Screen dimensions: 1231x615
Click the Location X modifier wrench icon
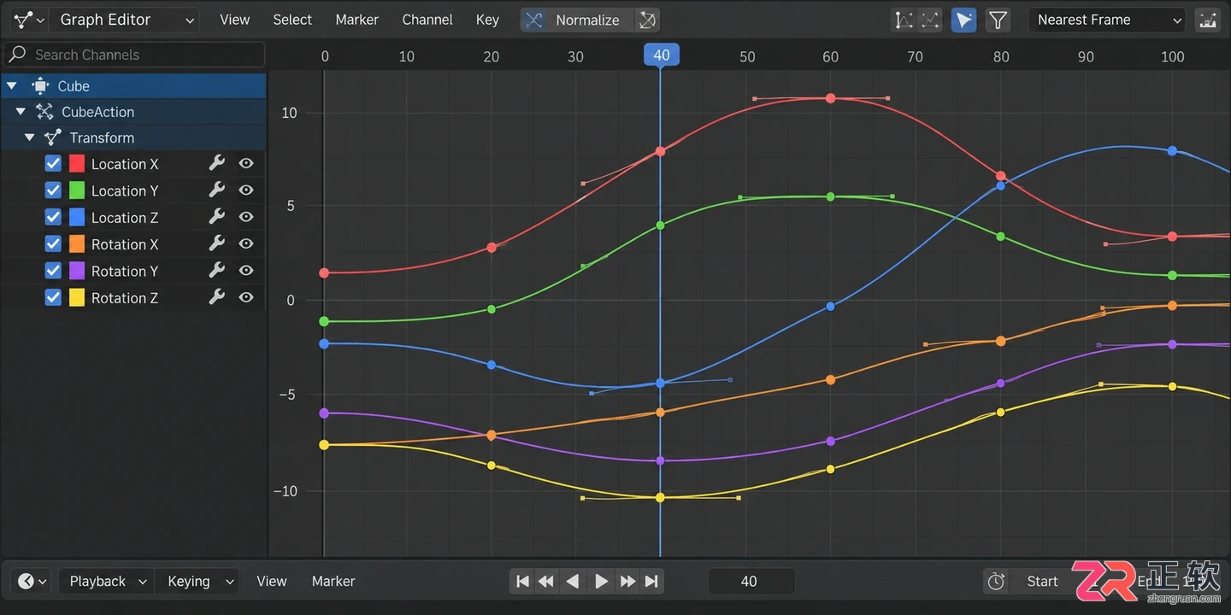pos(217,163)
